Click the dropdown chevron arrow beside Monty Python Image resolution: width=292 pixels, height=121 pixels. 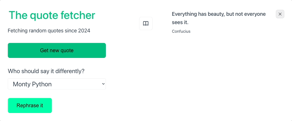point(104,84)
